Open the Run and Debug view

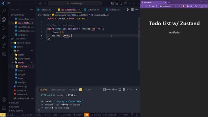[x=4, y=37]
